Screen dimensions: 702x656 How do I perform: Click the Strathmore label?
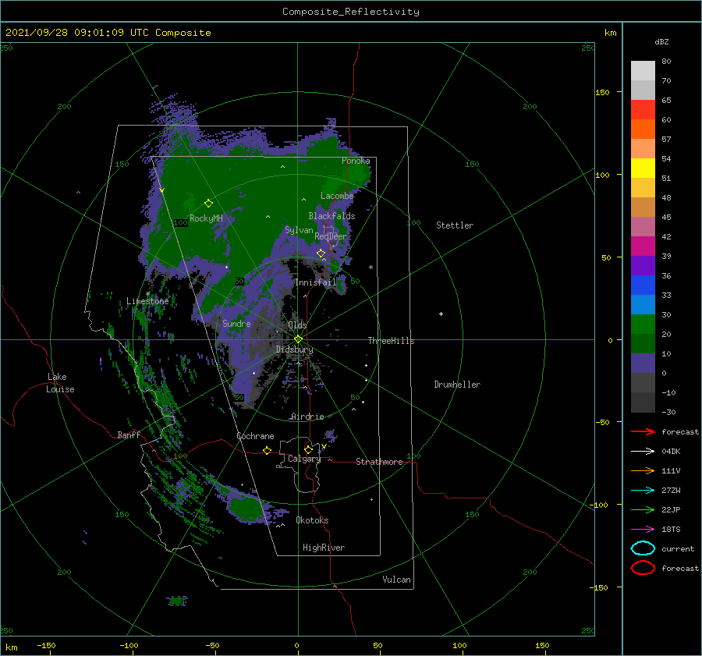tap(379, 462)
